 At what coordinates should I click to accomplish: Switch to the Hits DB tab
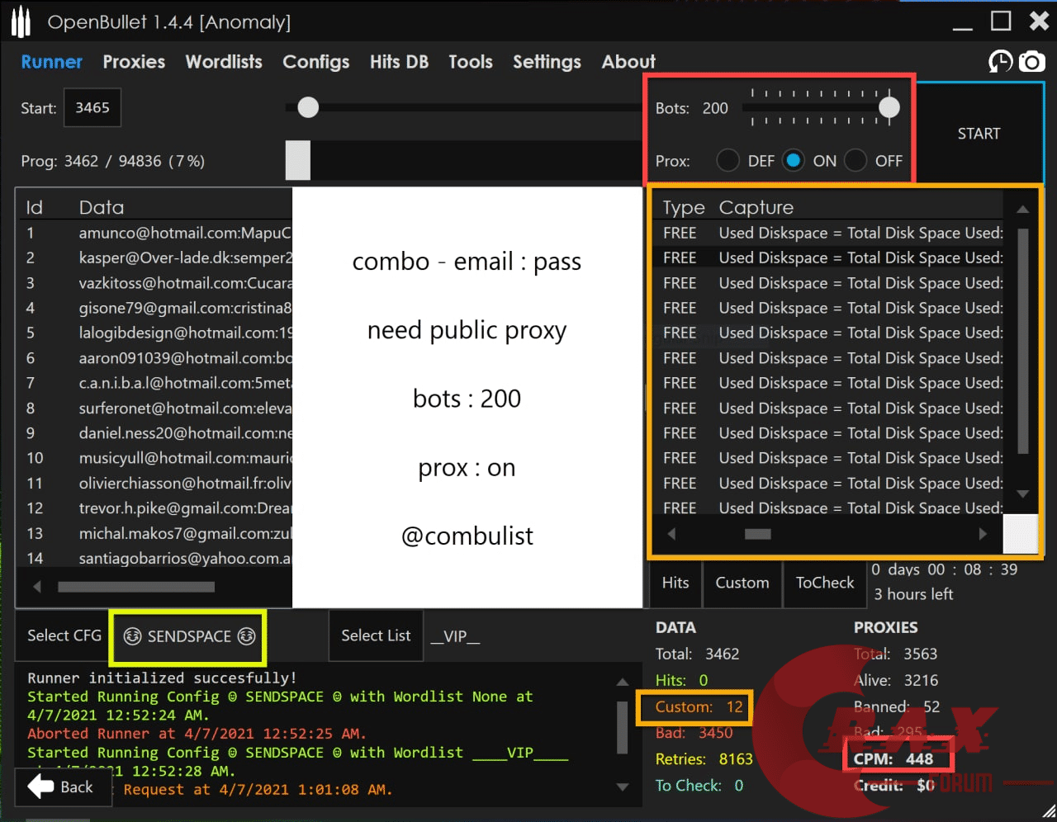(x=399, y=62)
